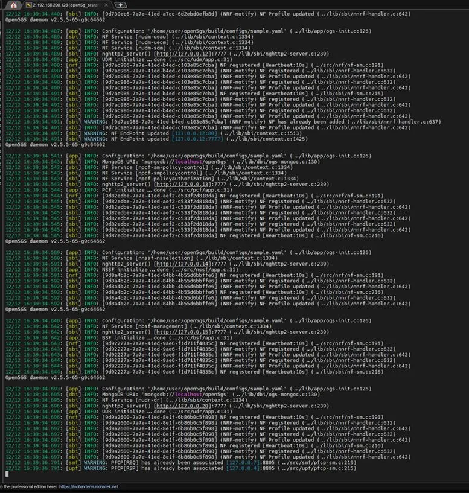Viewport: 469px width, 493px height.
Task: Click the highlighted 127.0.0.12:7777 endpoint
Action: click(x=197, y=139)
